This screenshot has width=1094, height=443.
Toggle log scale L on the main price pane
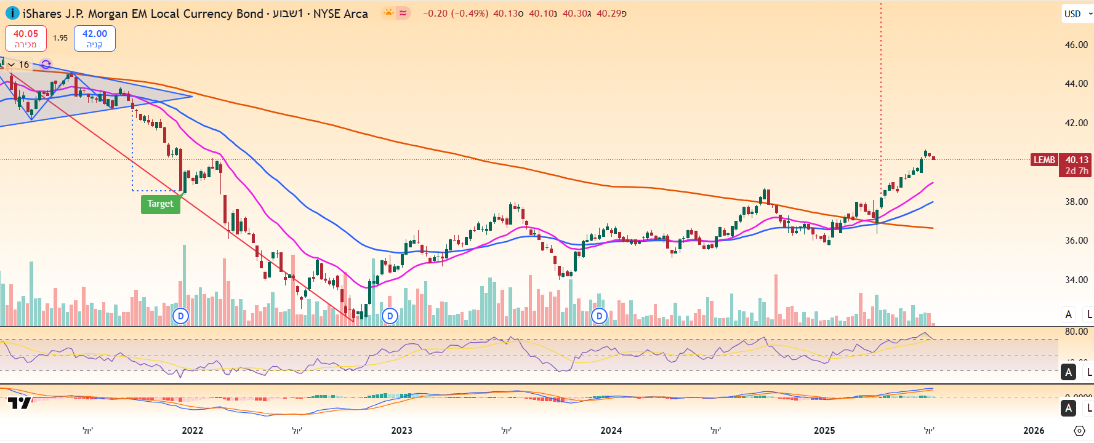pyautogui.click(x=1089, y=314)
